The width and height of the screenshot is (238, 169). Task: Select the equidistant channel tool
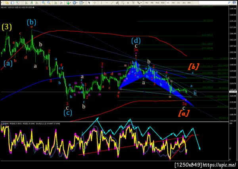point(117,3)
